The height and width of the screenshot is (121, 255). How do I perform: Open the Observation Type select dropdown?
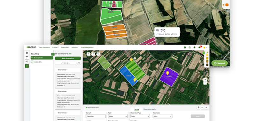pos(140,116)
